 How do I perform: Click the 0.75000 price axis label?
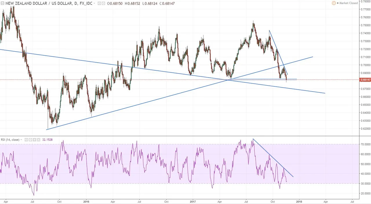[365, 25]
